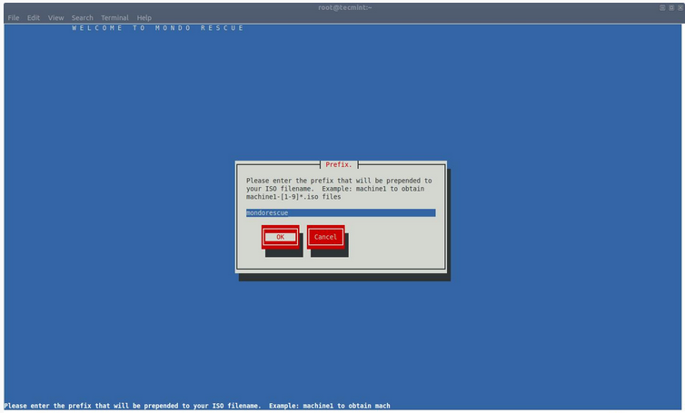Open the Edit menu

[x=34, y=18]
